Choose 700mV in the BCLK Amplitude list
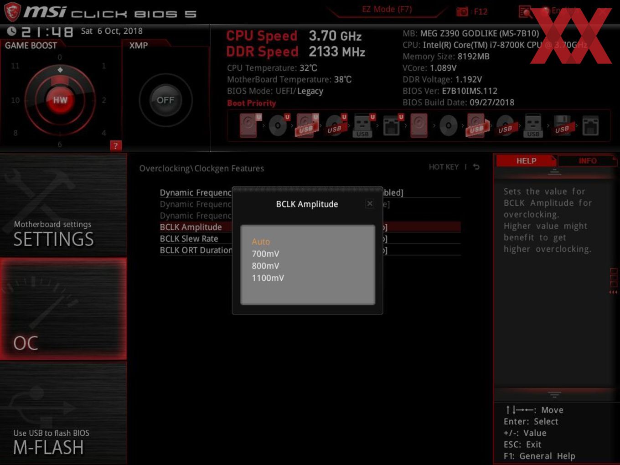 click(x=265, y=254)
